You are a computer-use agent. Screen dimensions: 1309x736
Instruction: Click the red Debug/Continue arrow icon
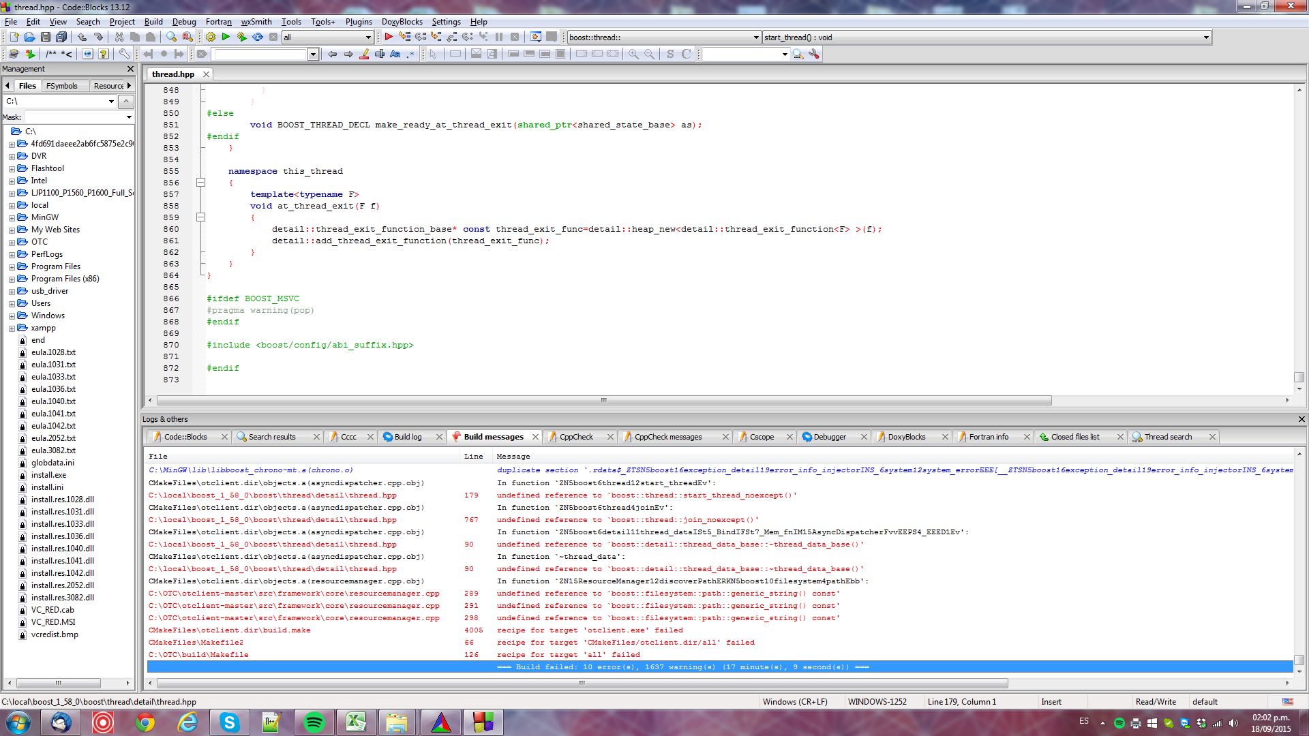[389, 37]
